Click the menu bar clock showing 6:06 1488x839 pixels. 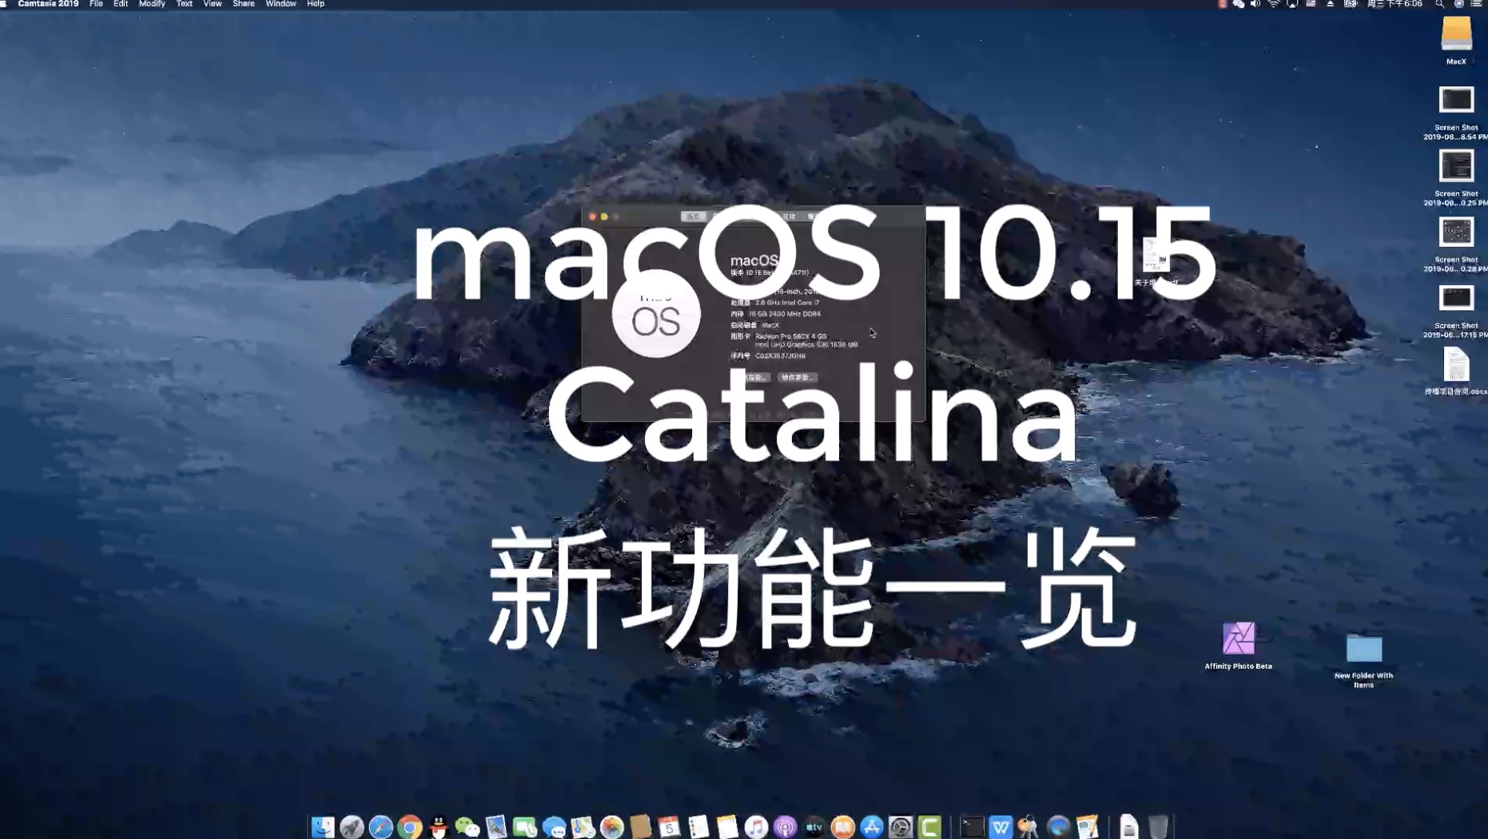point(1395,4)
